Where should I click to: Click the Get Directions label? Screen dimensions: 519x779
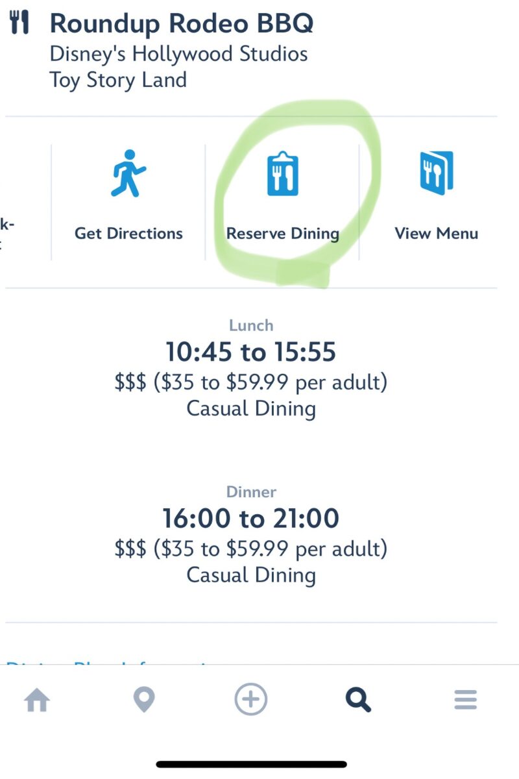[128, 234]
